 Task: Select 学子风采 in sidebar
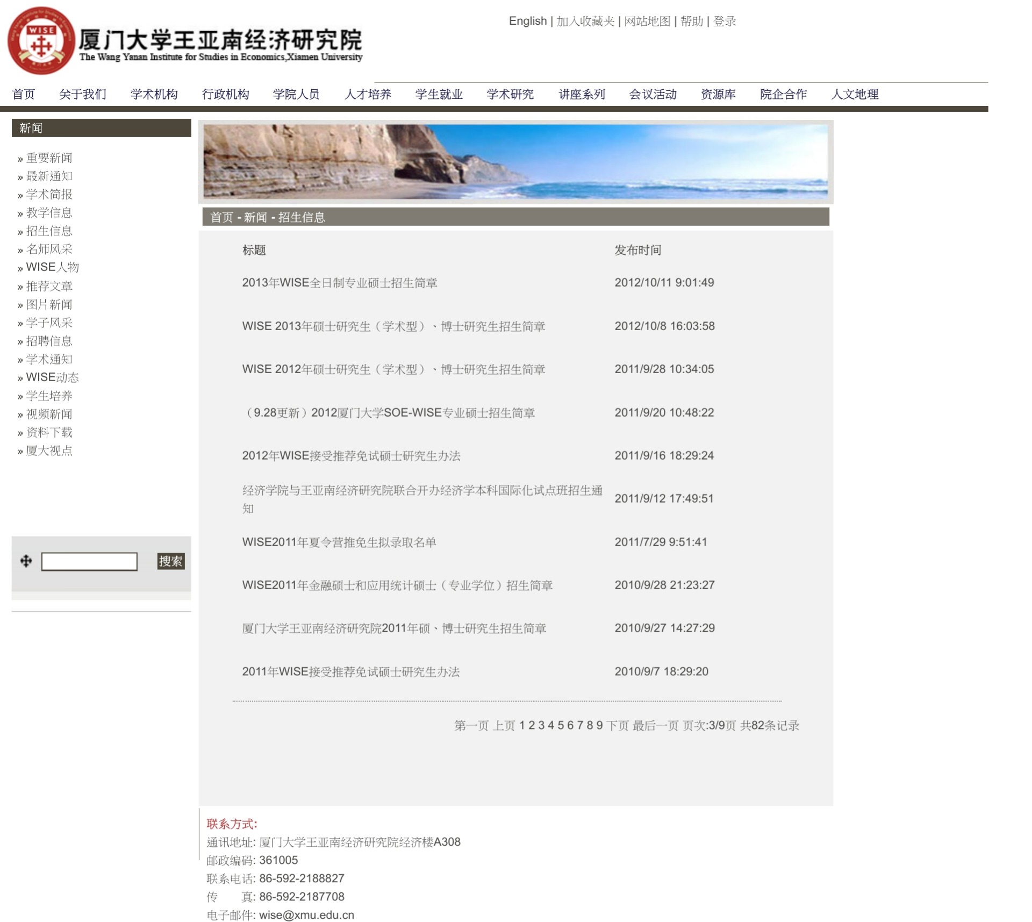tap(49, 323)
